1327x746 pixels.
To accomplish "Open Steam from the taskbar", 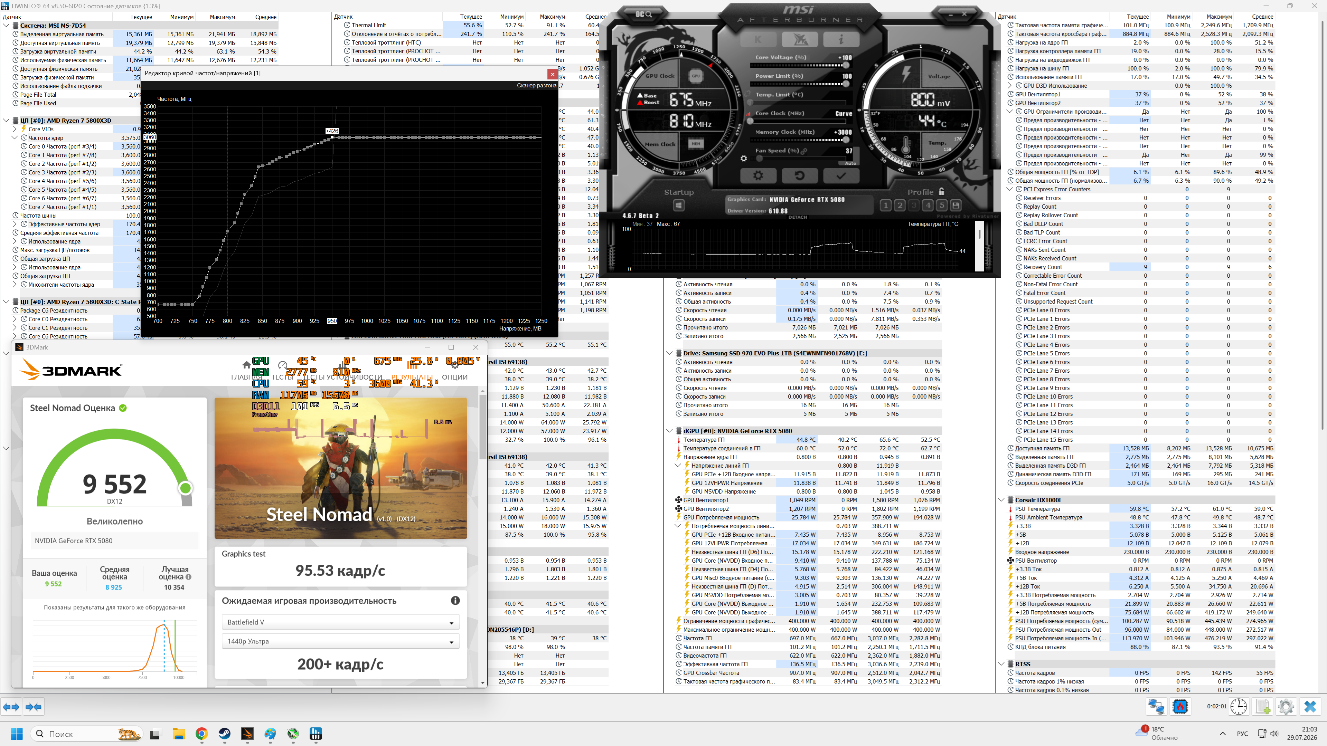I will (225, 734).
